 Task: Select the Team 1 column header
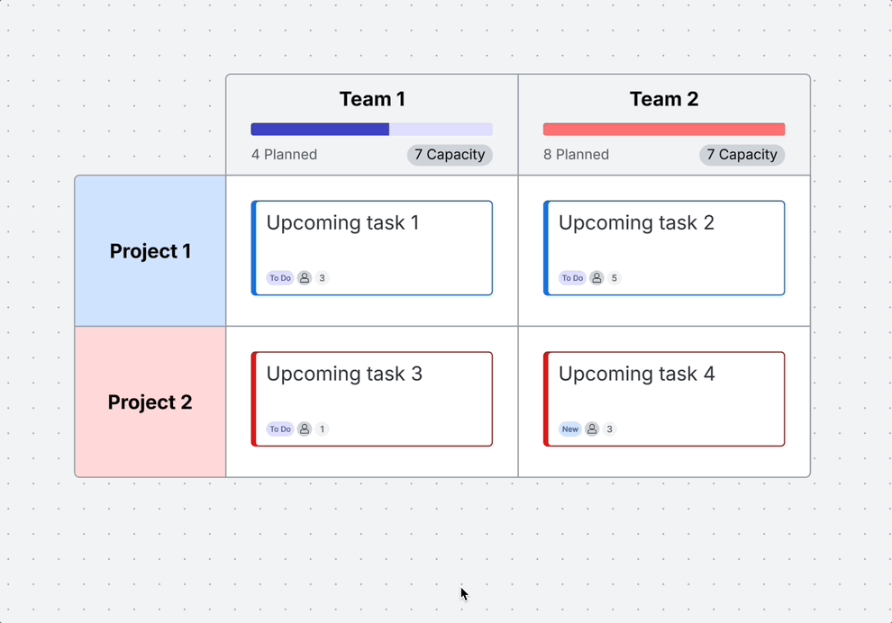tap(372, 99)
